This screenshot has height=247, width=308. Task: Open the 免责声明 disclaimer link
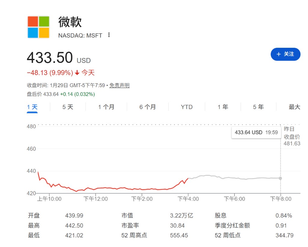click(119, 85)
